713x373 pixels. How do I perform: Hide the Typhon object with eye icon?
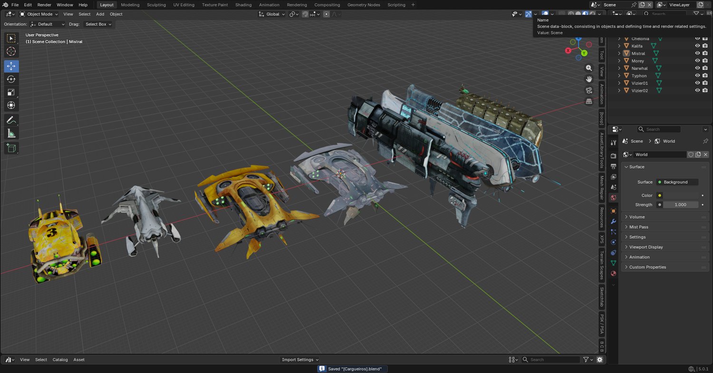pos(697,76)
